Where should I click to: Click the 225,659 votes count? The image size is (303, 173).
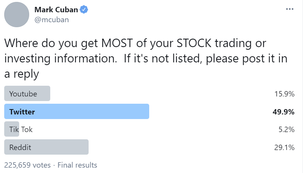[28, 165]
